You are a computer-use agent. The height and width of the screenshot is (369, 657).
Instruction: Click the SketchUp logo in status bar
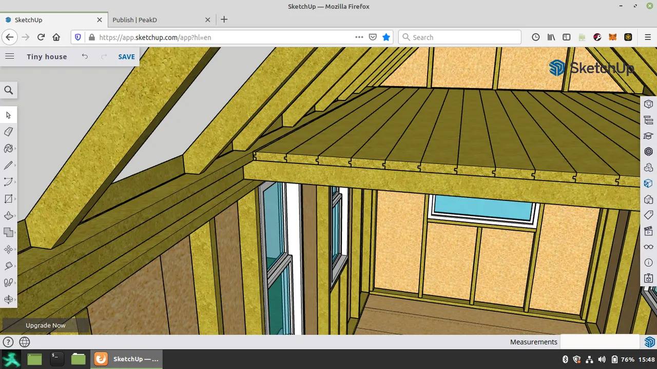(x=649, y=342)
